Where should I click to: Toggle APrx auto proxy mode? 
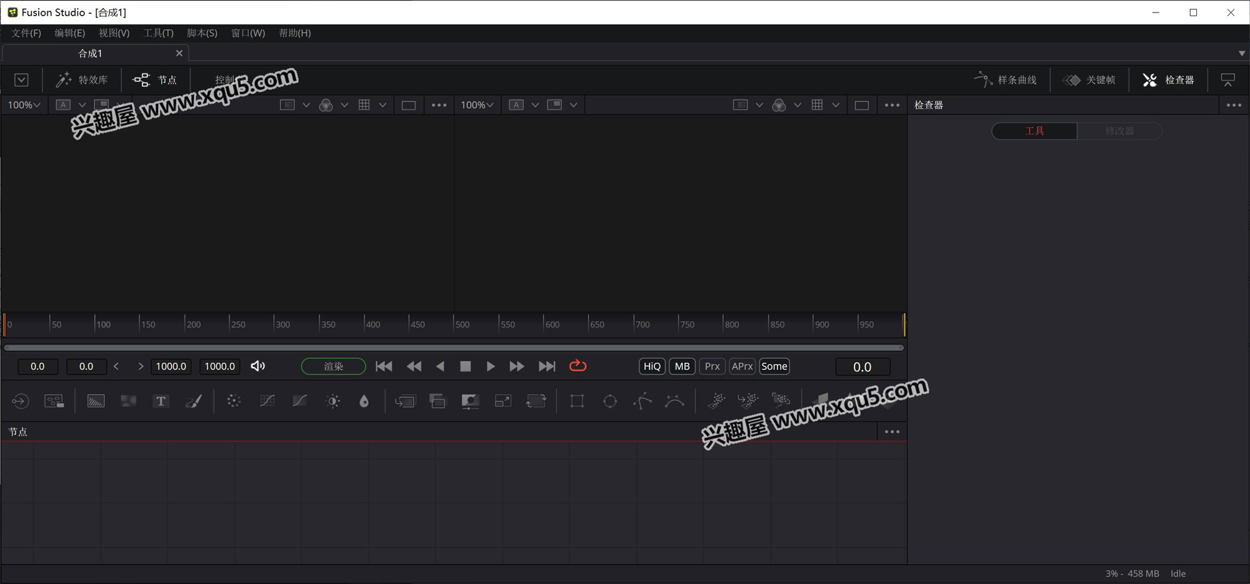click(742, 366)
